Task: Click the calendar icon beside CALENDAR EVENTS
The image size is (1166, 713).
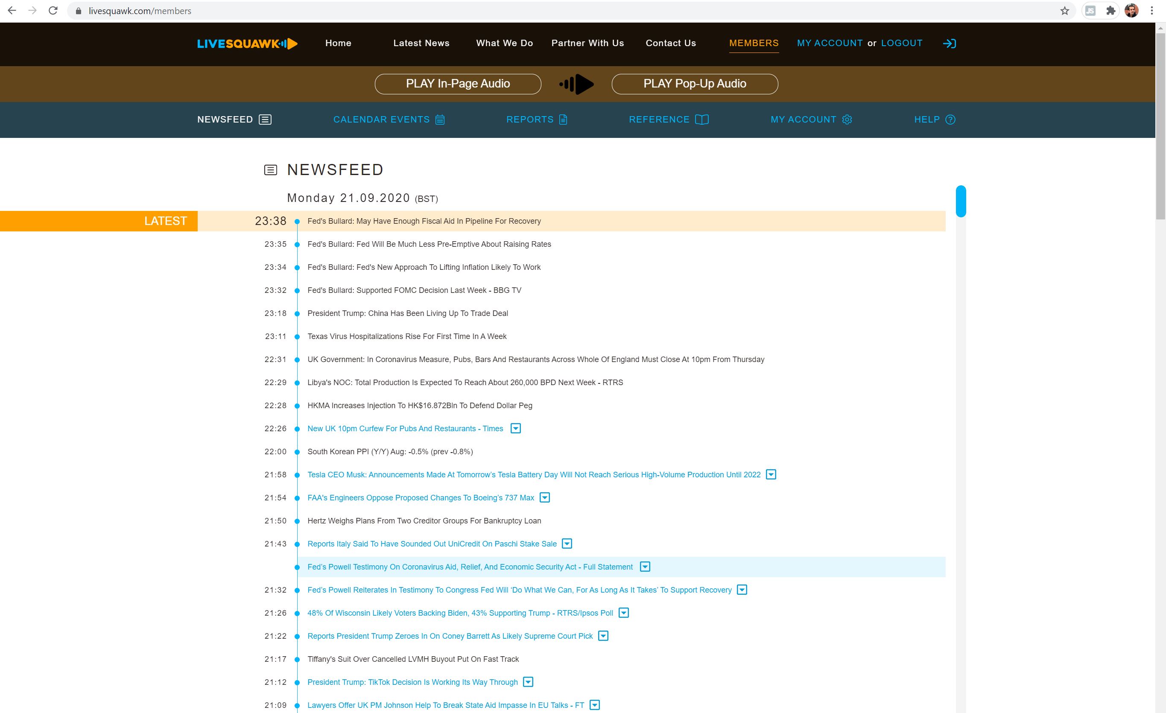Action: pos(440,120)
